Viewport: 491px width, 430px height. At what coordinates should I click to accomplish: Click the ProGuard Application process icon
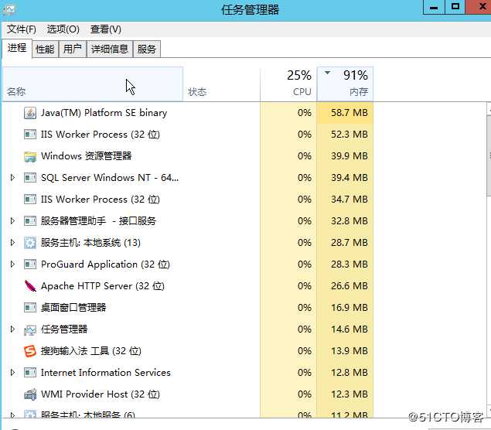click(x=30, y=264)
